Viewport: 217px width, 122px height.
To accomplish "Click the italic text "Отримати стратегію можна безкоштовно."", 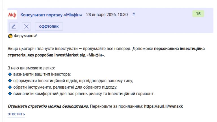I will pos(48,106).
